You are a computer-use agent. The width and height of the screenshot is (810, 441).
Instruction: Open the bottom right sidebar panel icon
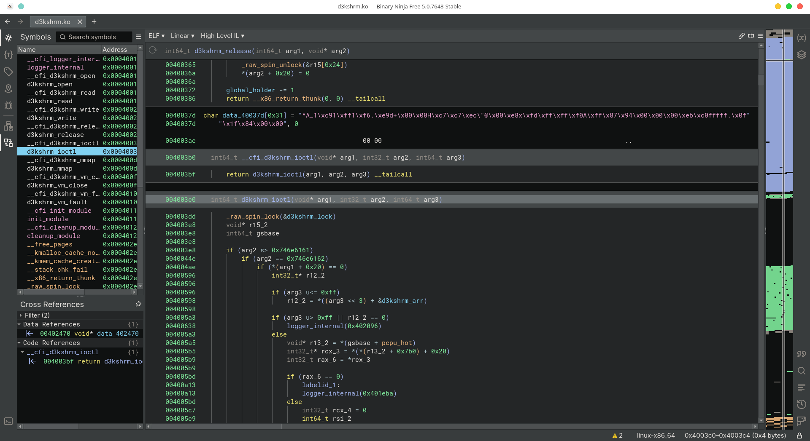coord(802,421)
